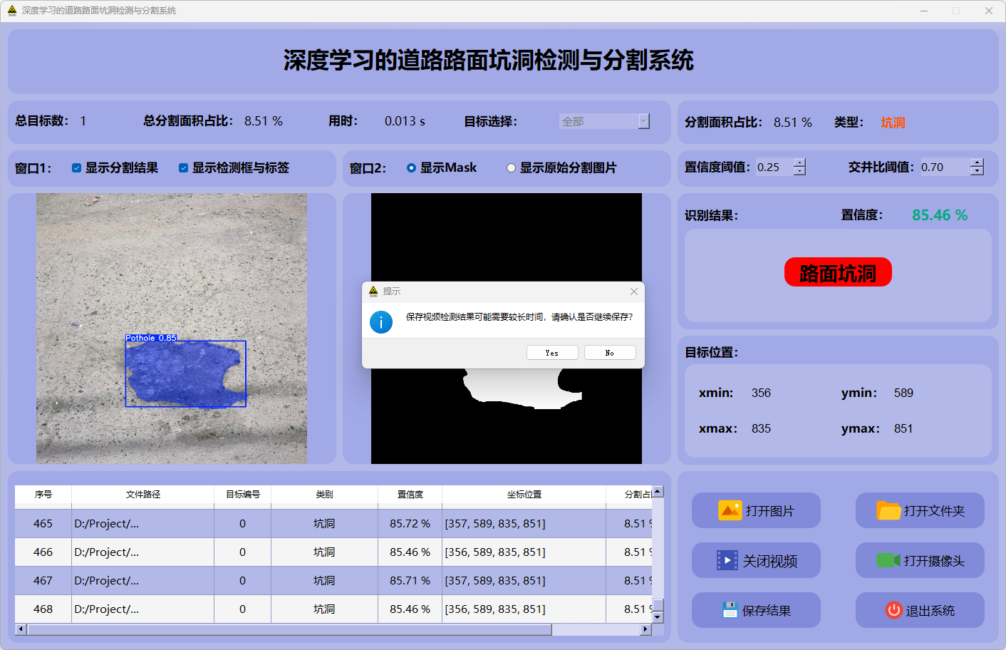Click the 坐标位置 column header
Screen dimensions: 1006x650
(524, 494)
